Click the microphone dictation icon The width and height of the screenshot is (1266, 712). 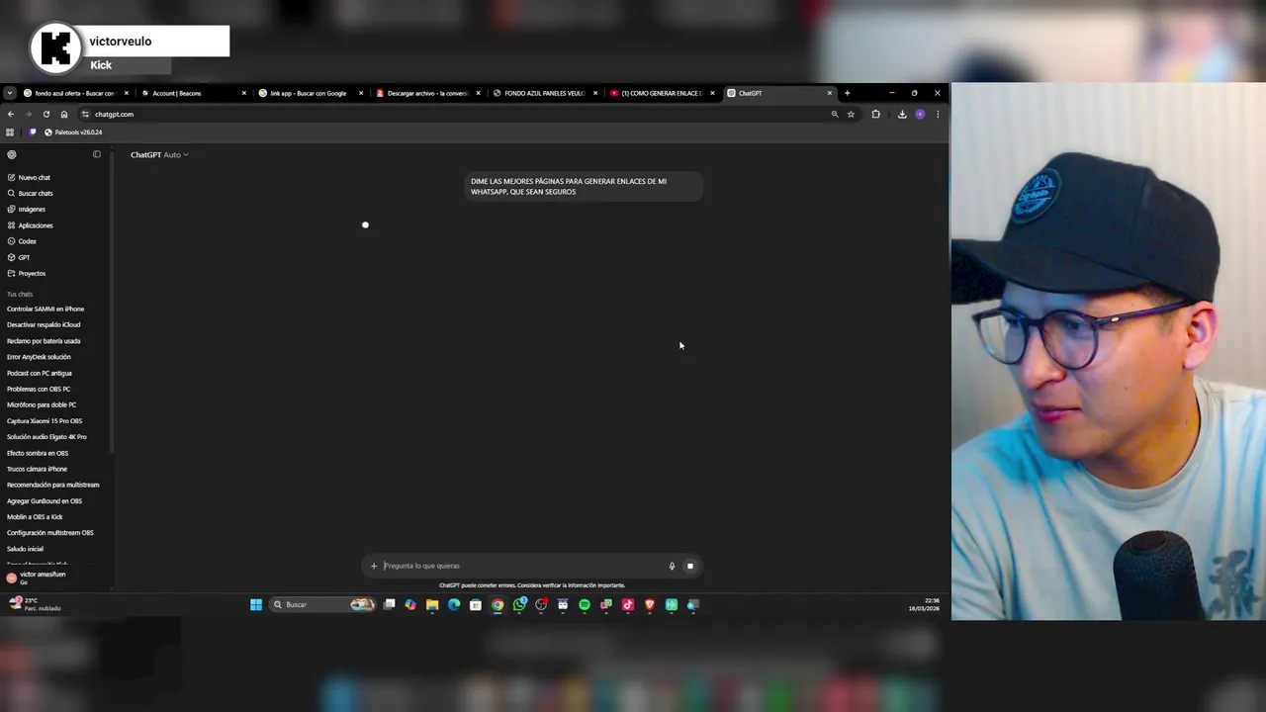click(672, 566)
